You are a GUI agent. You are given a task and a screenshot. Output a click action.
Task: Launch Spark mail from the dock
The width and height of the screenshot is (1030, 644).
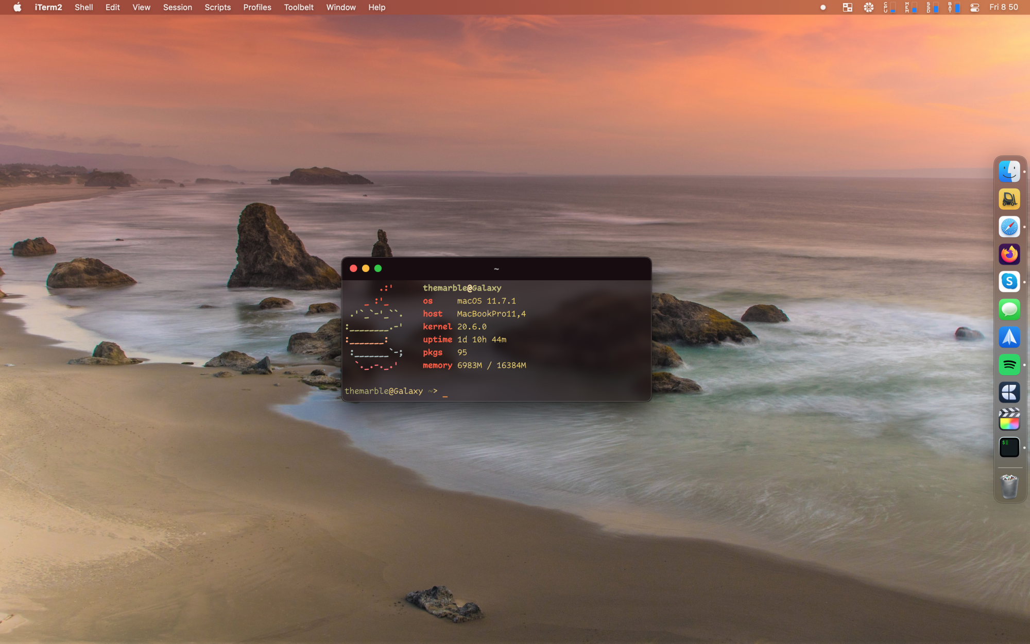coord(1009,337)
